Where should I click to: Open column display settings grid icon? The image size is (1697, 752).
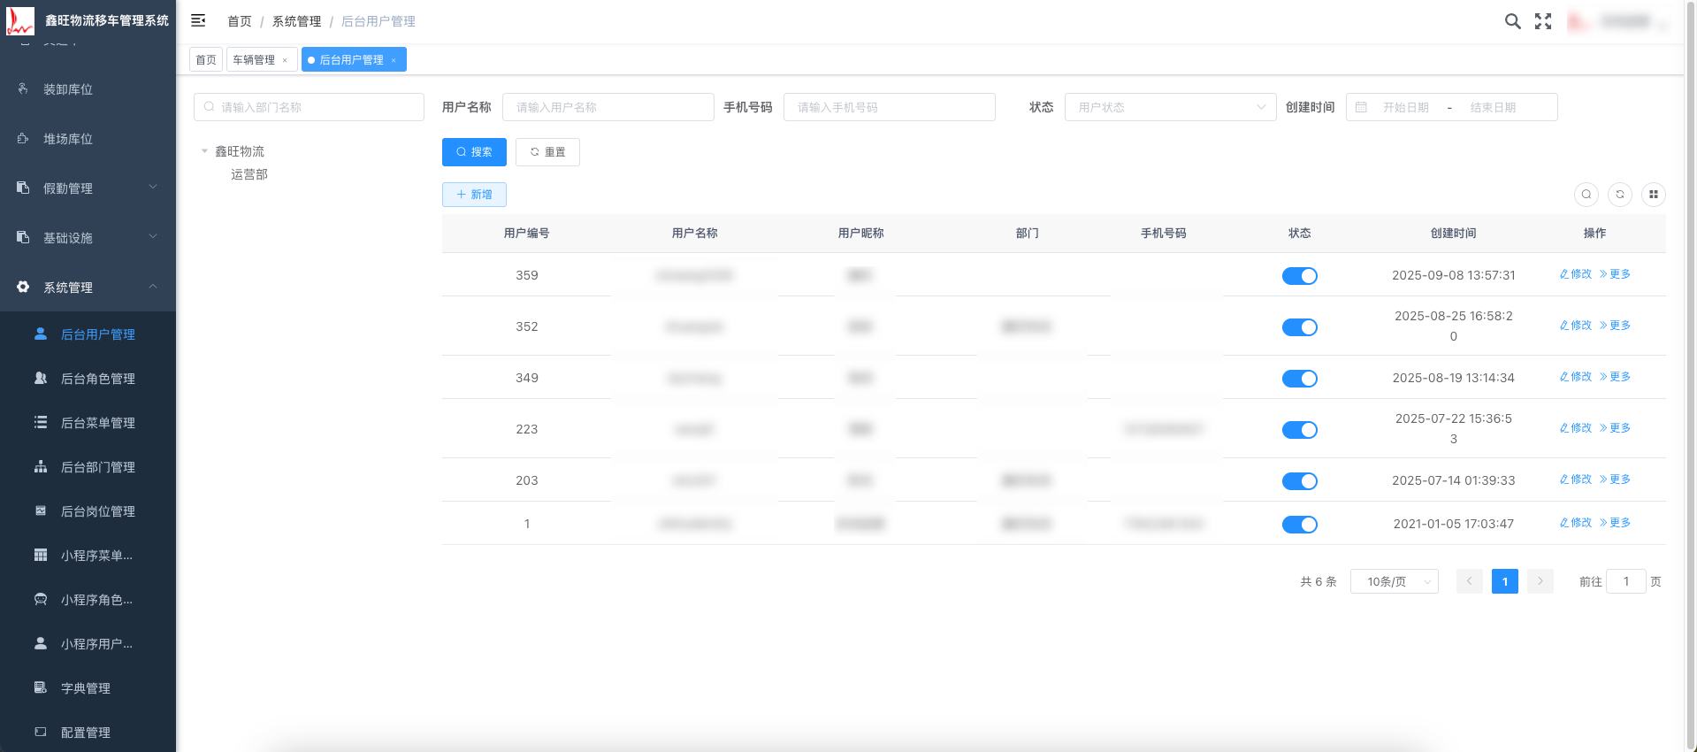[x=1654, y=195]
